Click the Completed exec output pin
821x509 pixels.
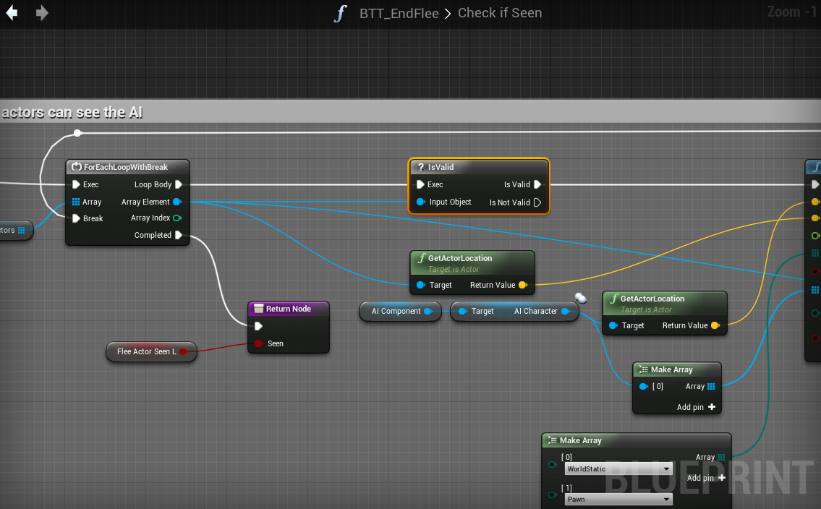[178, 236]
